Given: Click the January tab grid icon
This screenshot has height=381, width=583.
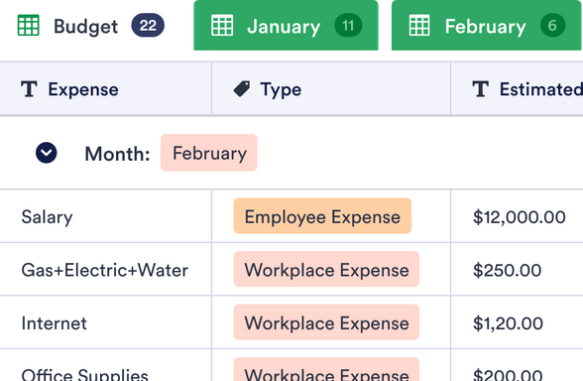Looking at the screenshot, I should [x=222, y=26].
